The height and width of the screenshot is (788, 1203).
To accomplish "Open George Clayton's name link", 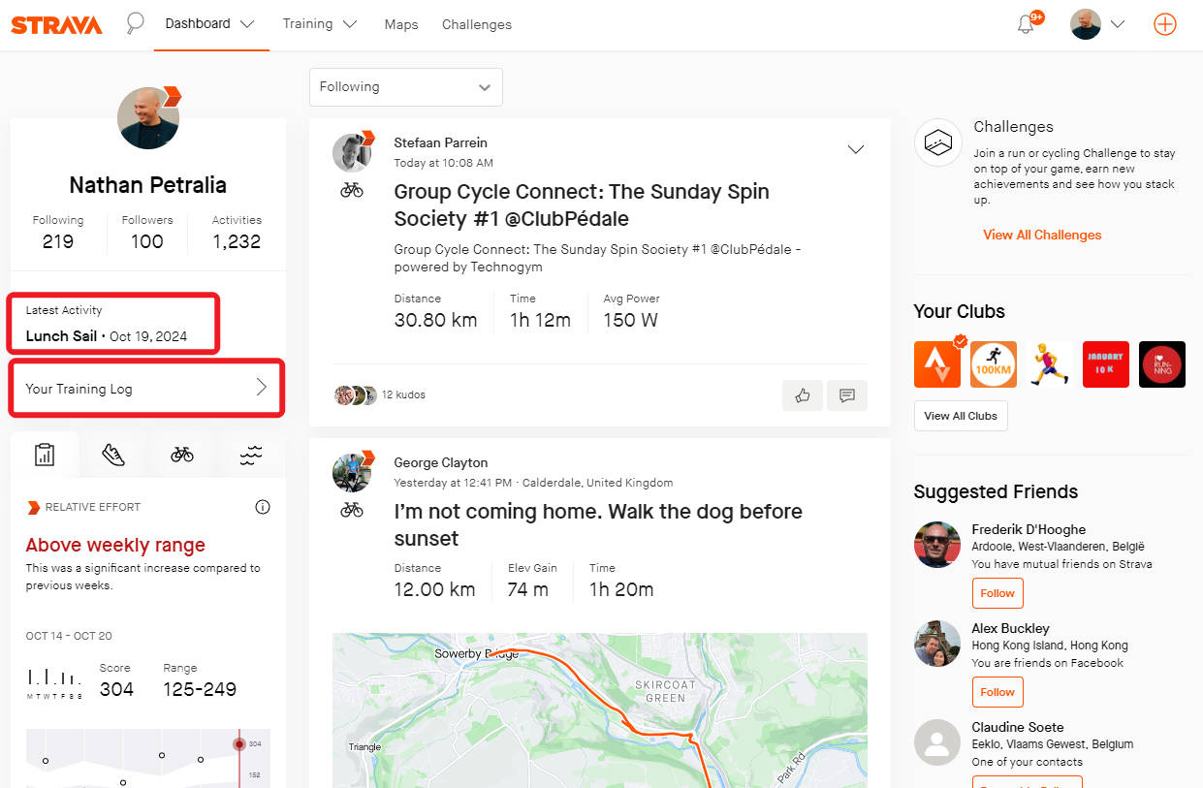I will pyautogui.click(x=440, y=462).
